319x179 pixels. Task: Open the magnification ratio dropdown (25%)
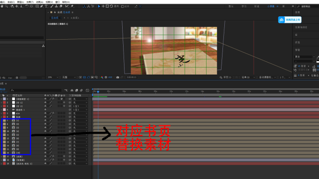(x=53, y=77)
